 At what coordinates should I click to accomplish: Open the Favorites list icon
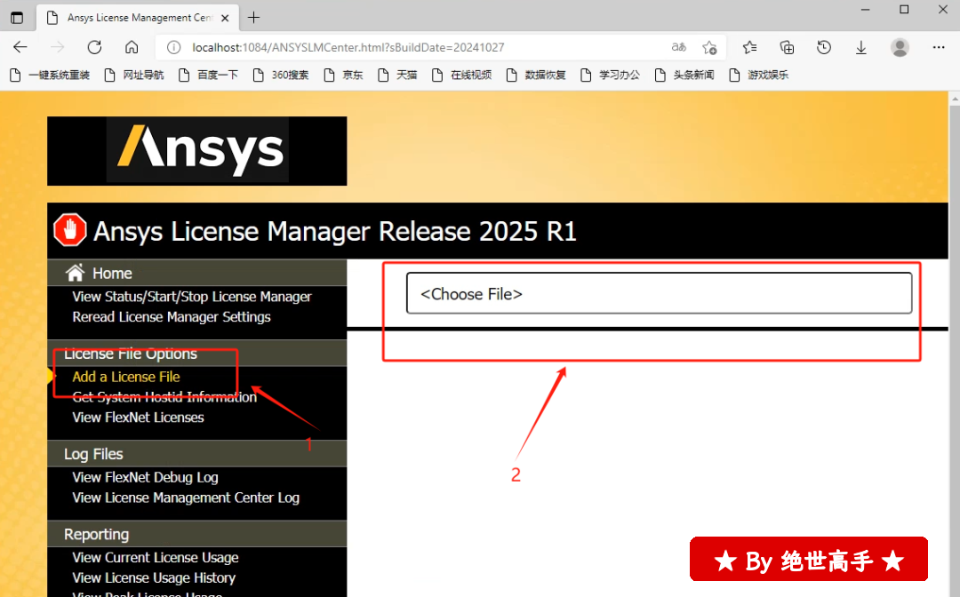click(749, 47)
